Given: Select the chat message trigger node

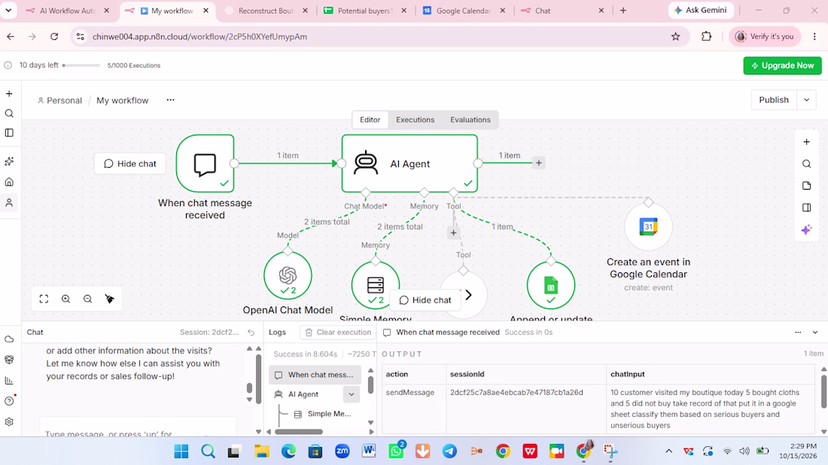Looking at the screenshot, I should click(x=205, y=163).
